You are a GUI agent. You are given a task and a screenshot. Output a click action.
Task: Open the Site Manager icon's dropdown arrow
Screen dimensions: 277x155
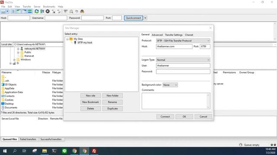tap(7, 12)
